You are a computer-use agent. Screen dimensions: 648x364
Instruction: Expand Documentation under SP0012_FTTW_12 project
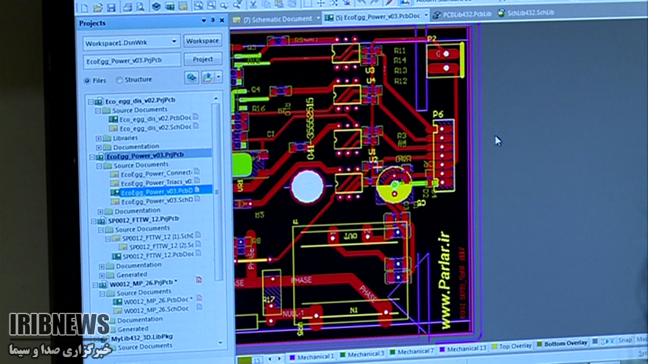click(x=102, y=266)
